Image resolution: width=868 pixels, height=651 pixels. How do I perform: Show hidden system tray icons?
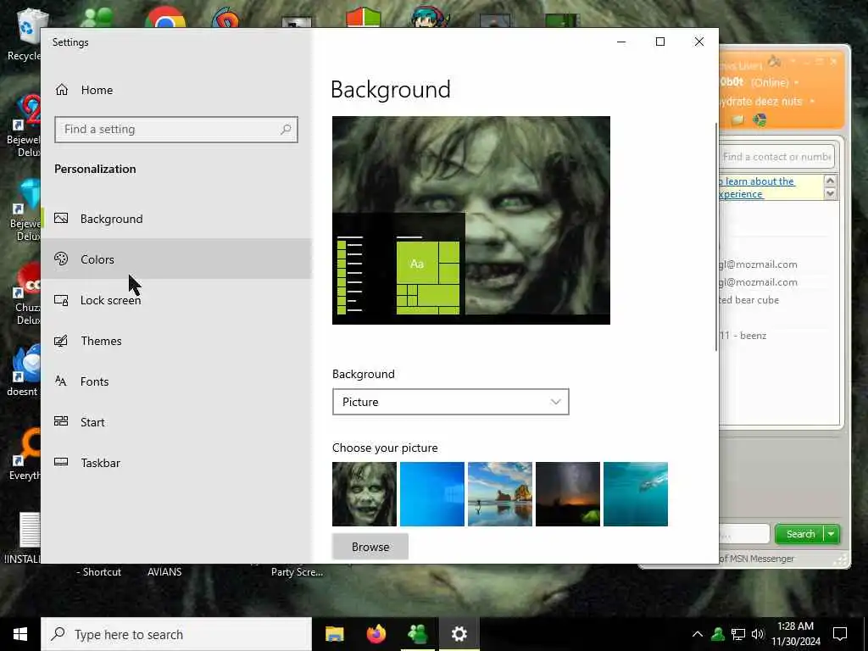698,634
